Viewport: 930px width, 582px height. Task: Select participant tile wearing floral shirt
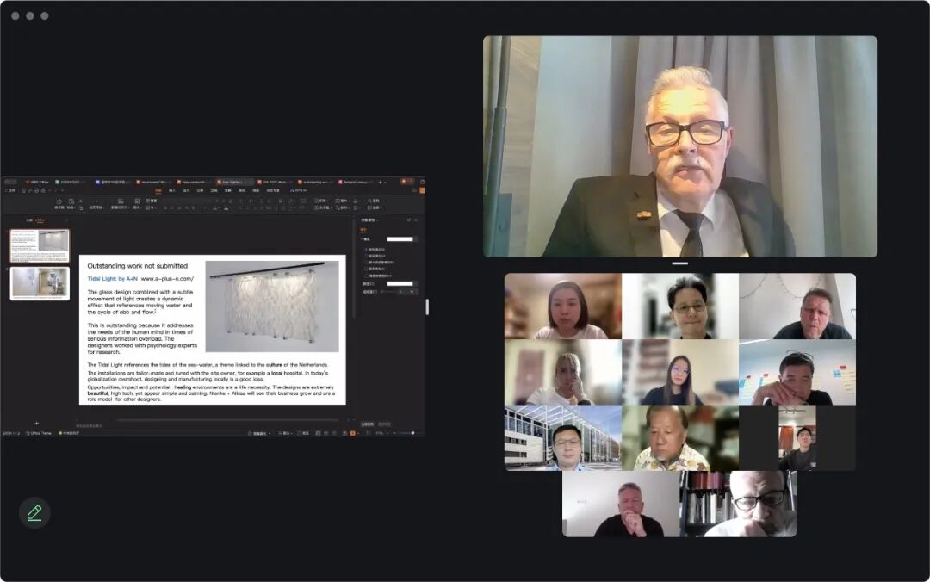pyautogui.click(x=680, y=438)
